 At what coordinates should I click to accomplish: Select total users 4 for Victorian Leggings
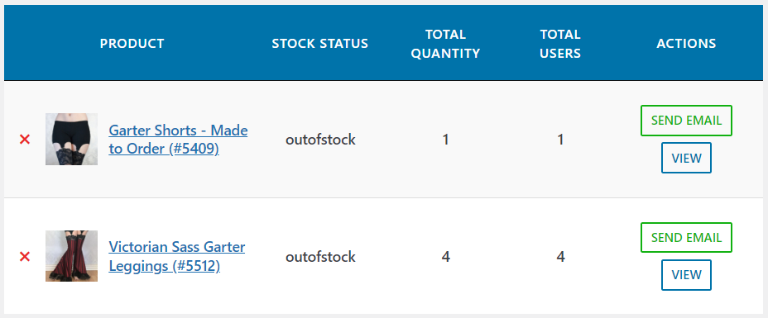coord(560,257)
